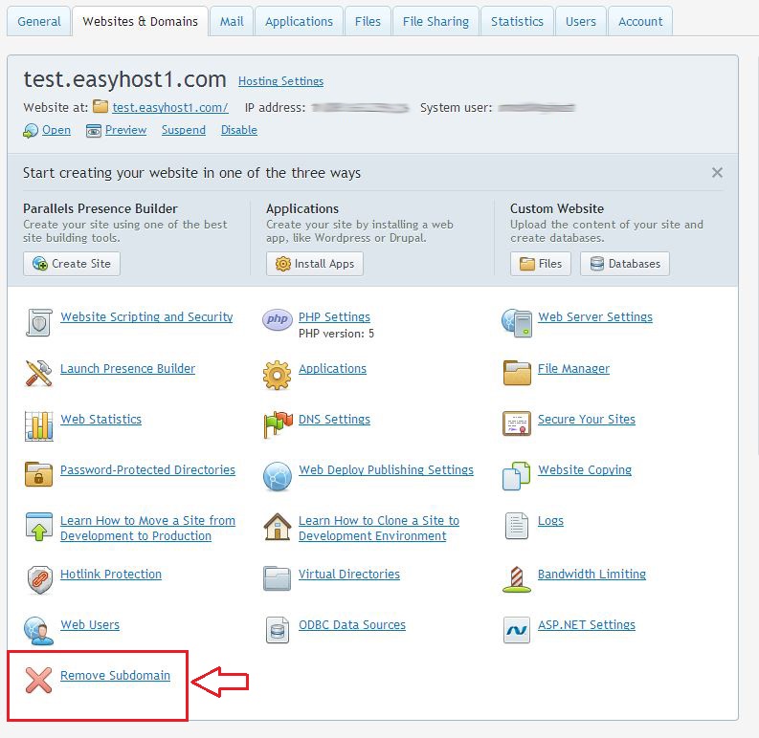Open the Web Users link
The width and height of the screenshot is (759, 738).
90,625
